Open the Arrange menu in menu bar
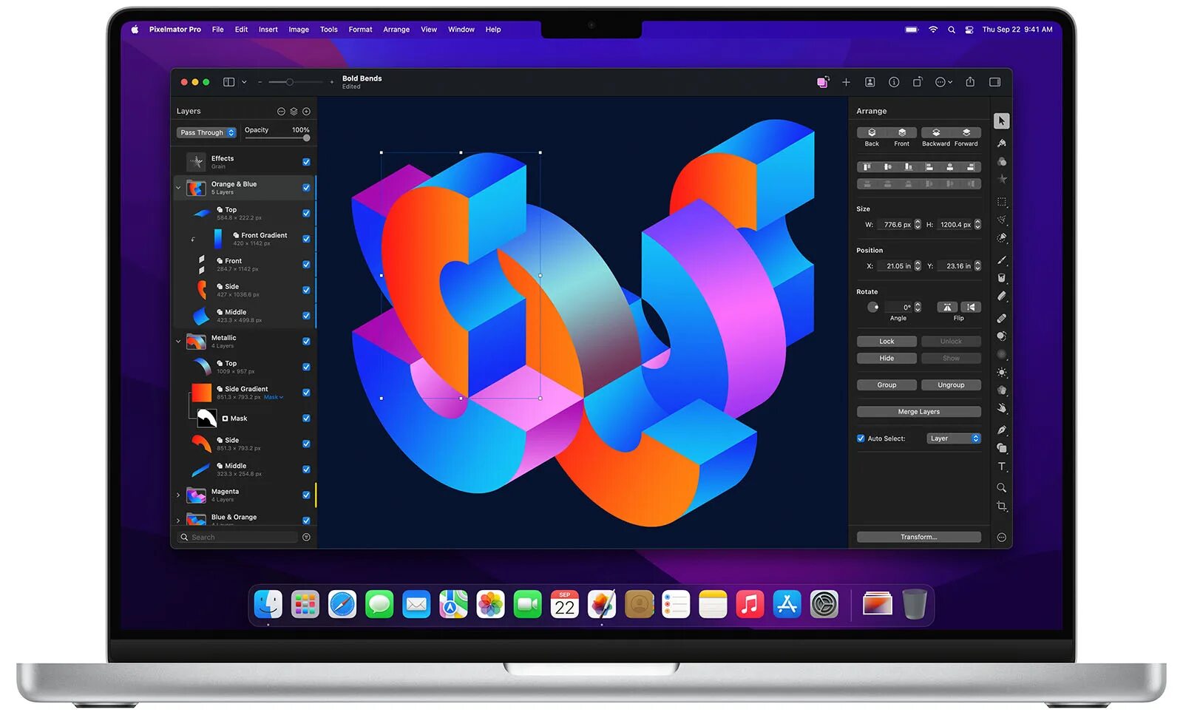 (x=396, y=30)
